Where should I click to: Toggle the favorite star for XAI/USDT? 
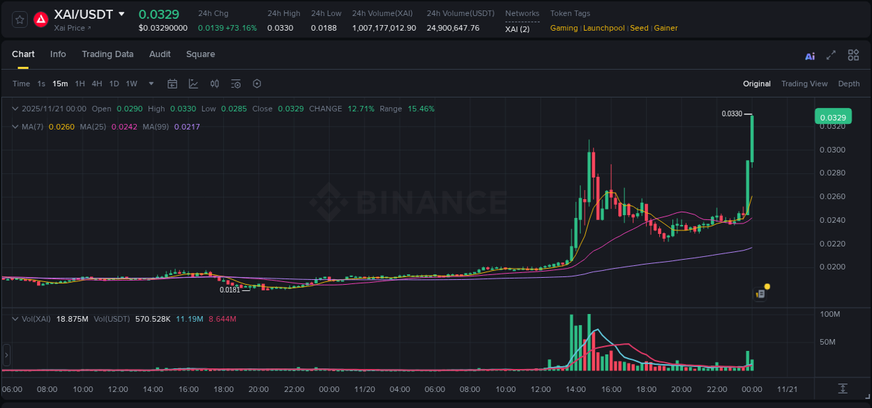(19, 19)
